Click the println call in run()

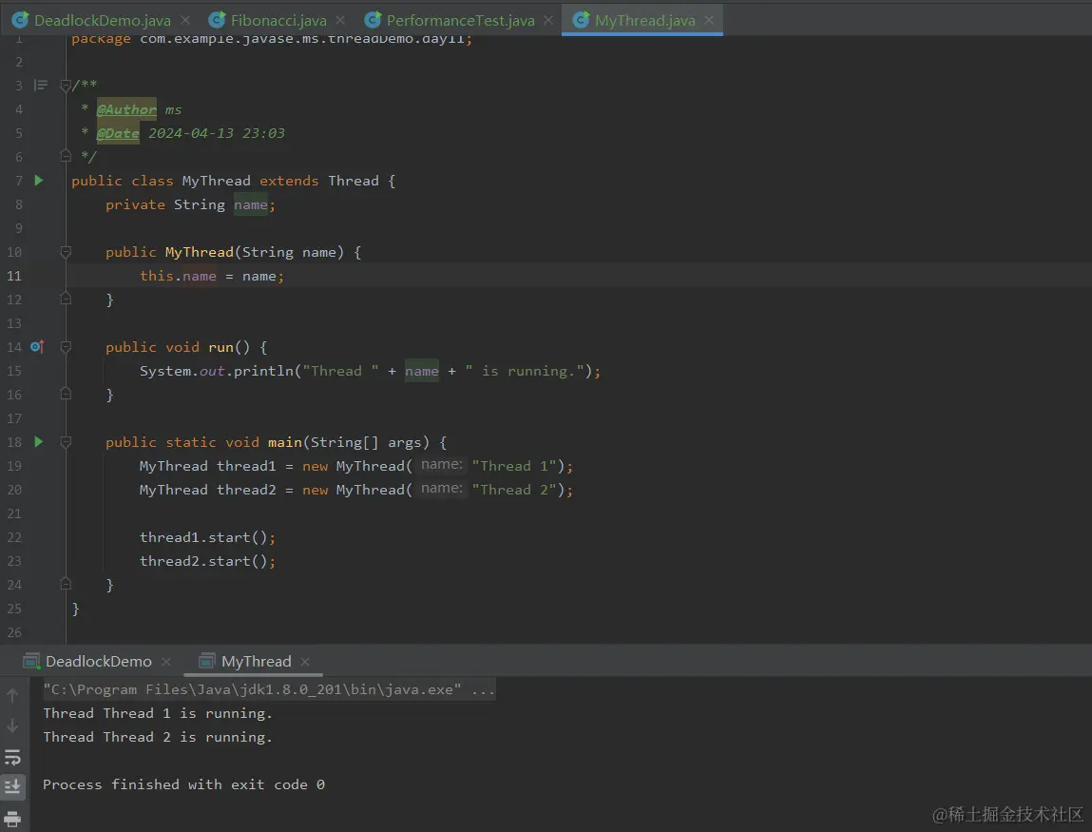tap(263, 371)
